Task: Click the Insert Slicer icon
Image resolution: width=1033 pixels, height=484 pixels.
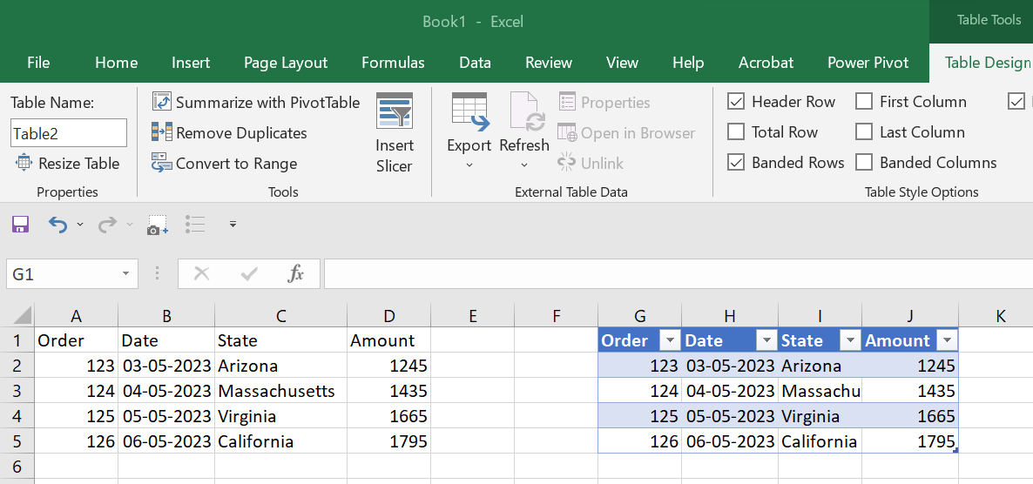Action: [x=395, y=111]
